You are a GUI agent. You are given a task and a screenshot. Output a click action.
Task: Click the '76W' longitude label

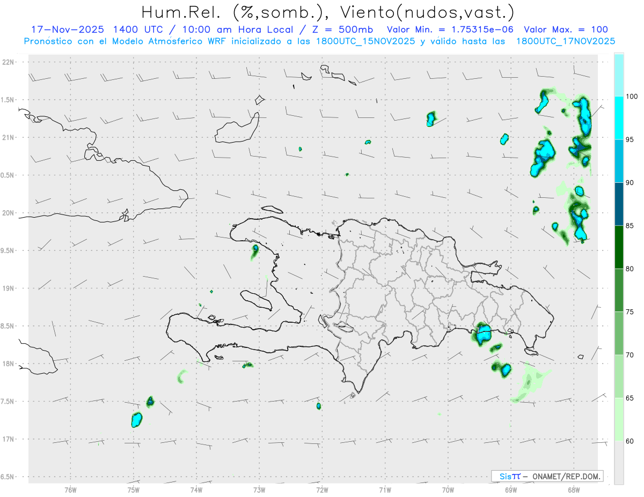[70, 490]
